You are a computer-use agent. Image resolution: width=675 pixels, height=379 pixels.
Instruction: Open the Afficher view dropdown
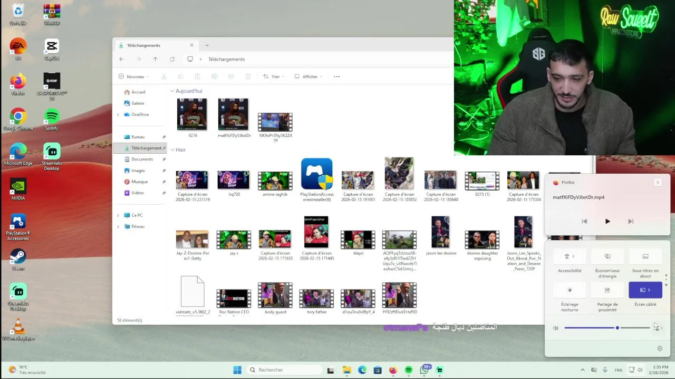[x=308, y=76]
